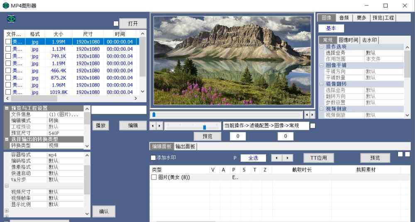Expand the plus node below 显示比例
Image resolution: width=415 pixels, height=222 pixels.
[7, 211]
